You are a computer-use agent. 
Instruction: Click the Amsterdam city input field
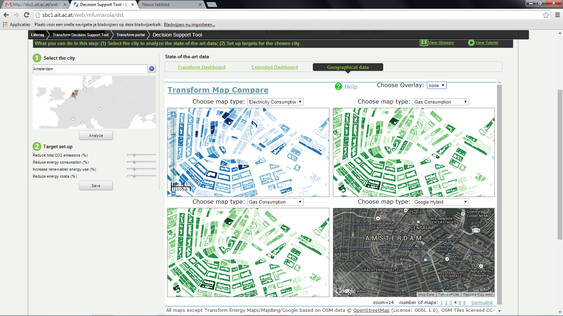[90, 69]
